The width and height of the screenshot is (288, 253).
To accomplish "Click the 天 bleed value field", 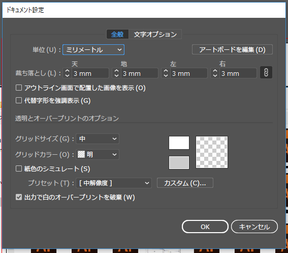I will (x=90, y=73).
